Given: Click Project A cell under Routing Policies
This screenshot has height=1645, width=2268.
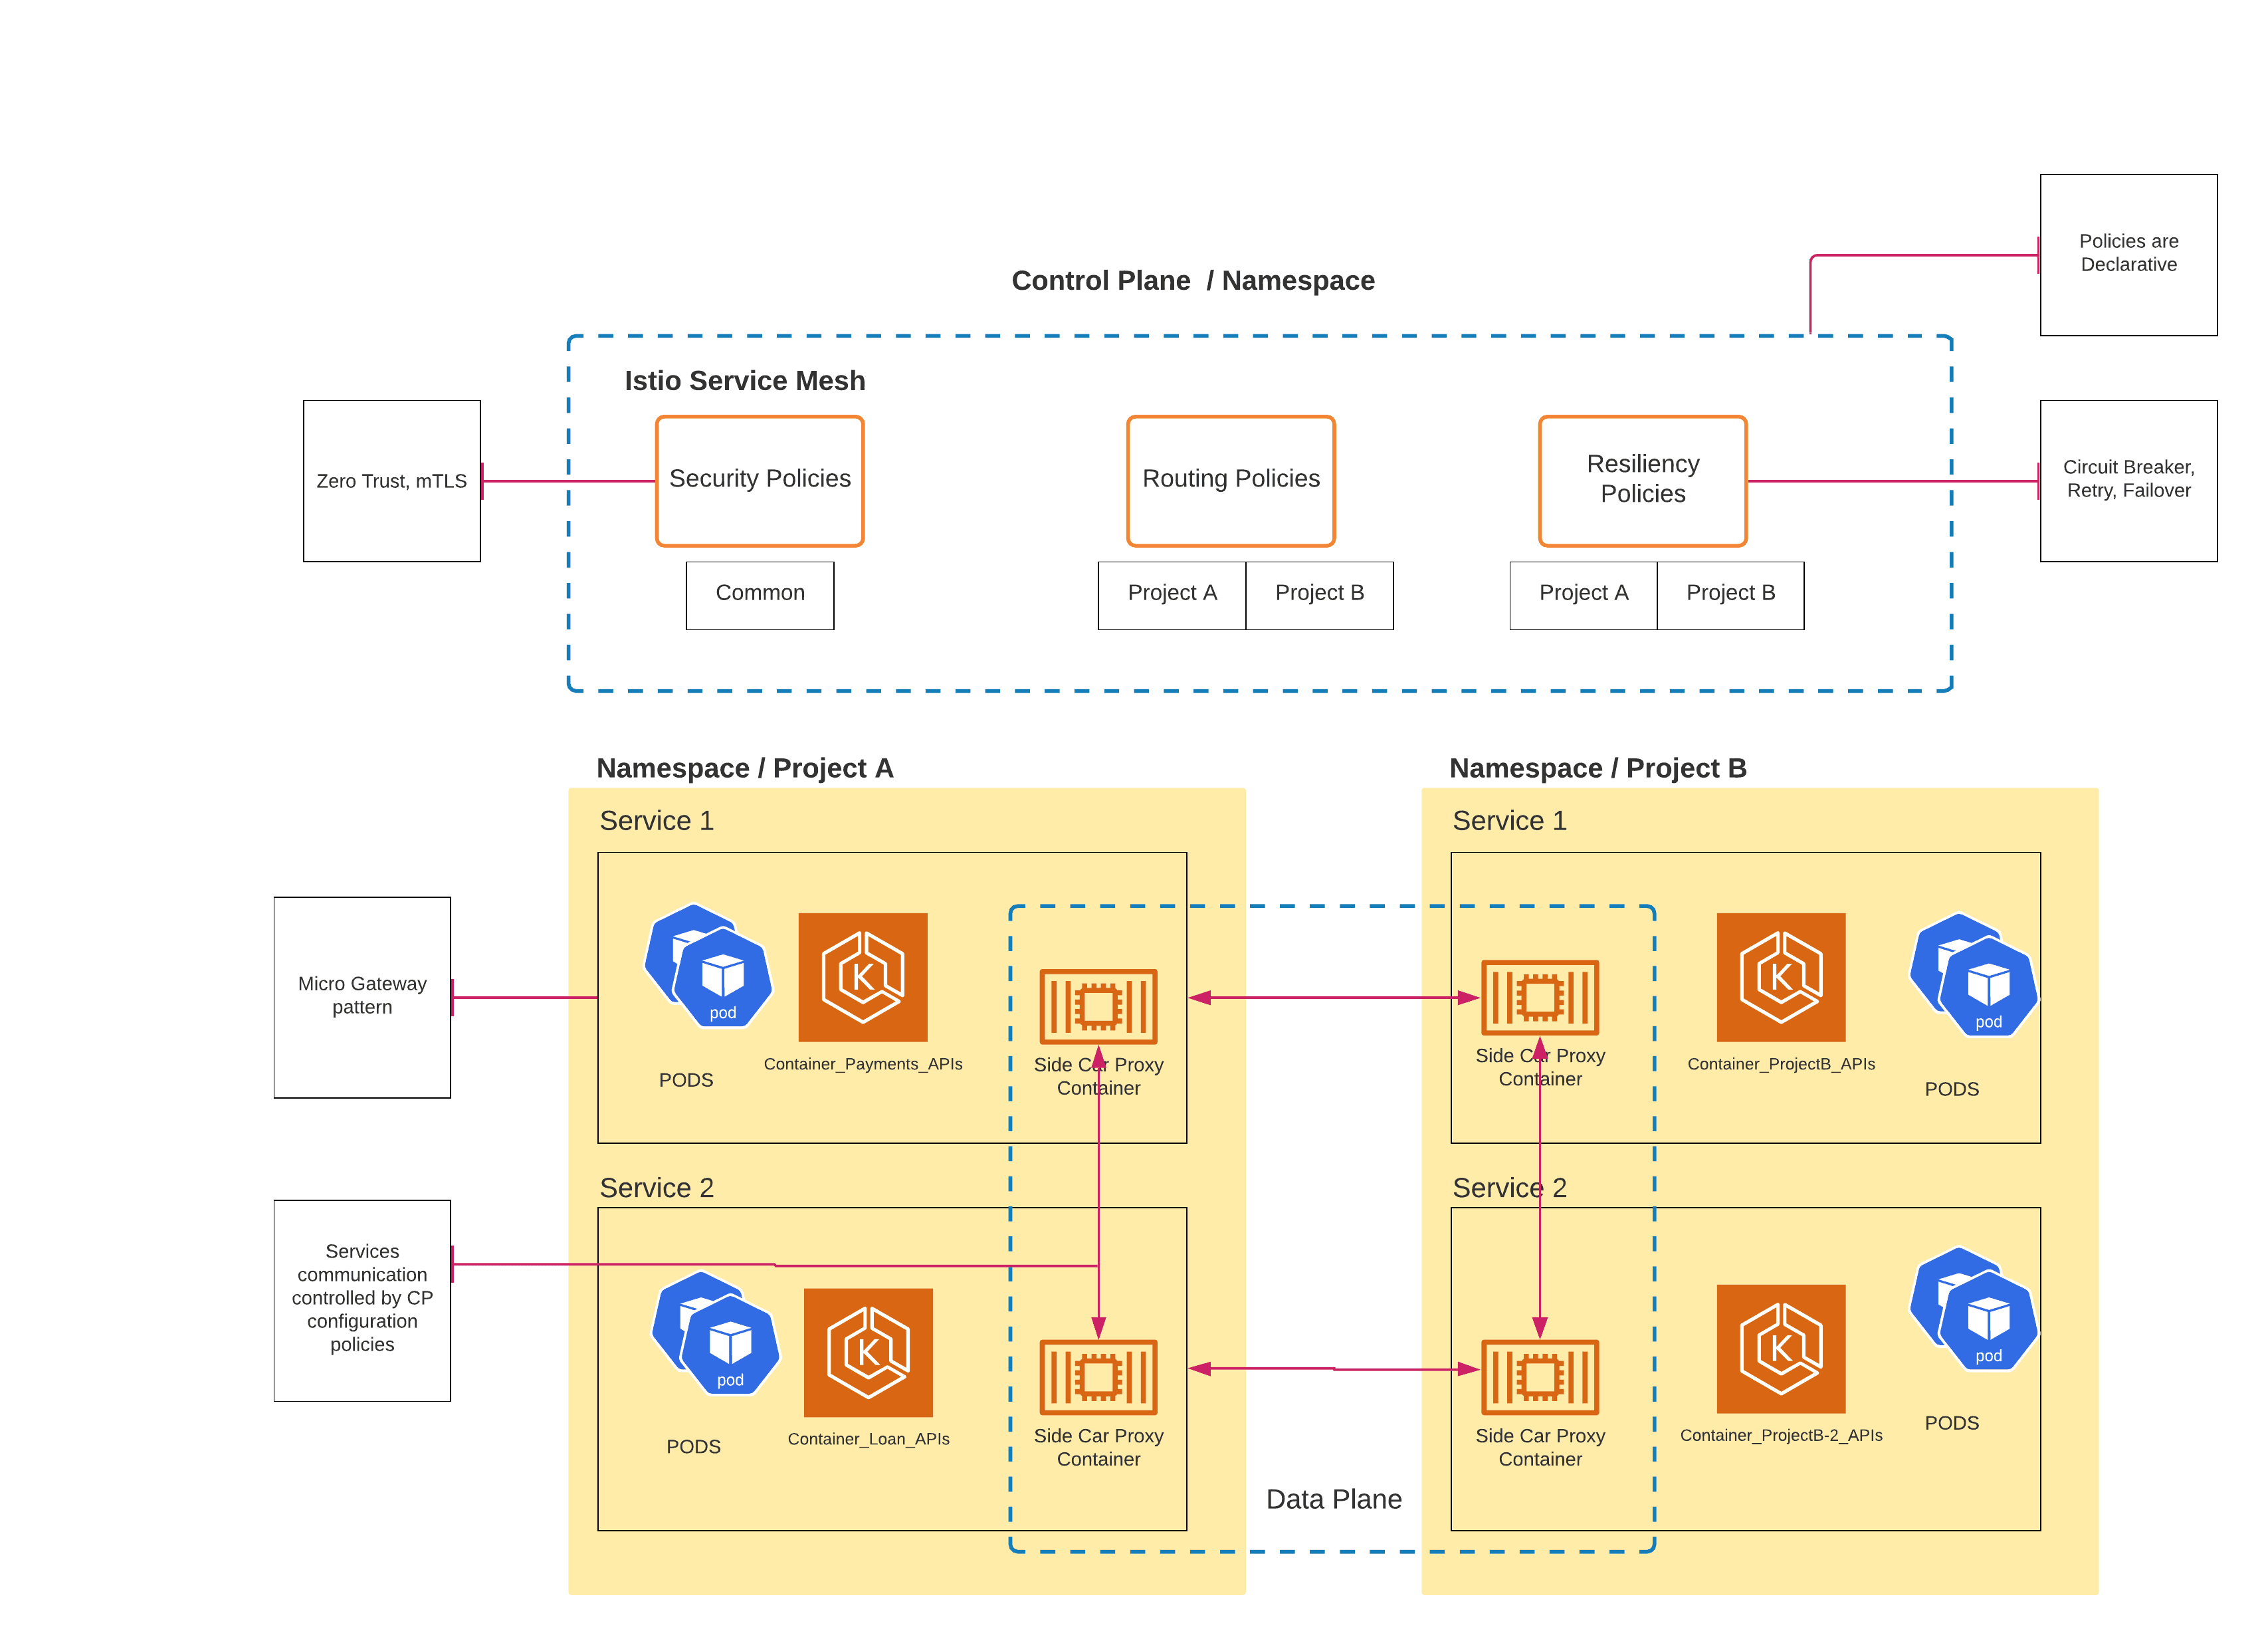Looking at the screenshot, I should point(1171,594).
